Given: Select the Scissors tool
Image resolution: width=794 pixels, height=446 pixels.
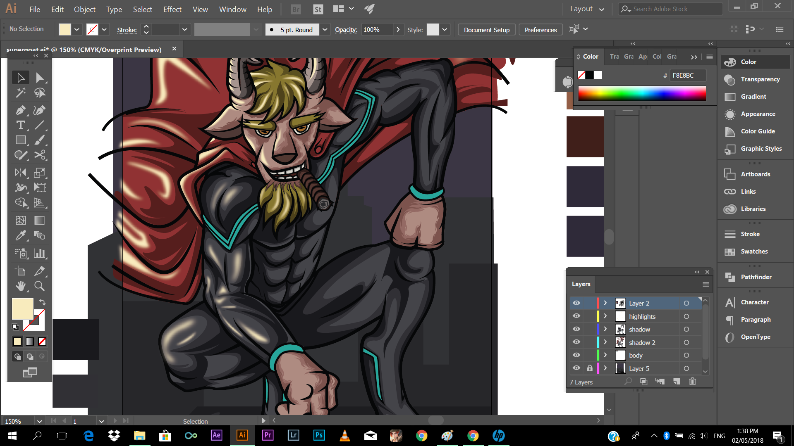Looking at the screenshot, I should [40, 155].
